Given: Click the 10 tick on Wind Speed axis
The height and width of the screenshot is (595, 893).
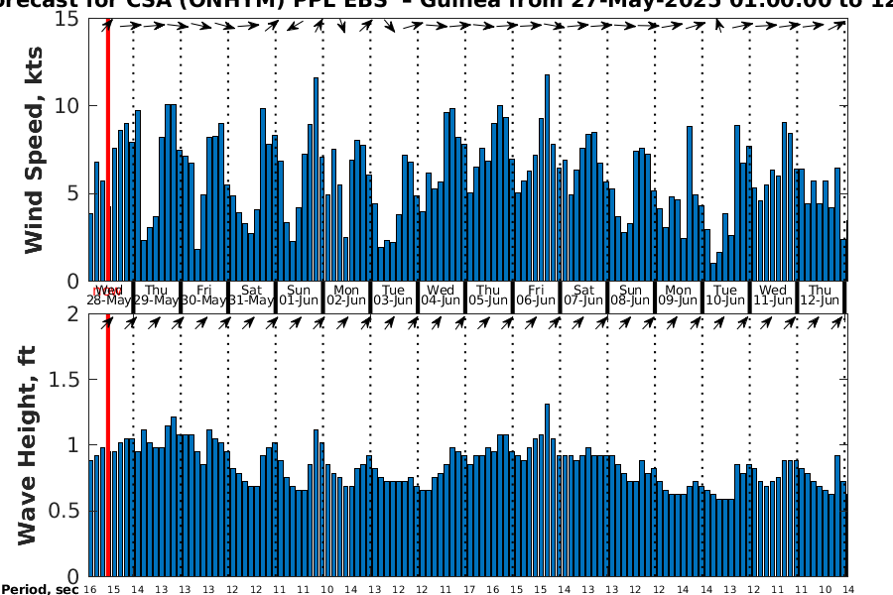Looking at the screenshot, I should tap(66, 106).
